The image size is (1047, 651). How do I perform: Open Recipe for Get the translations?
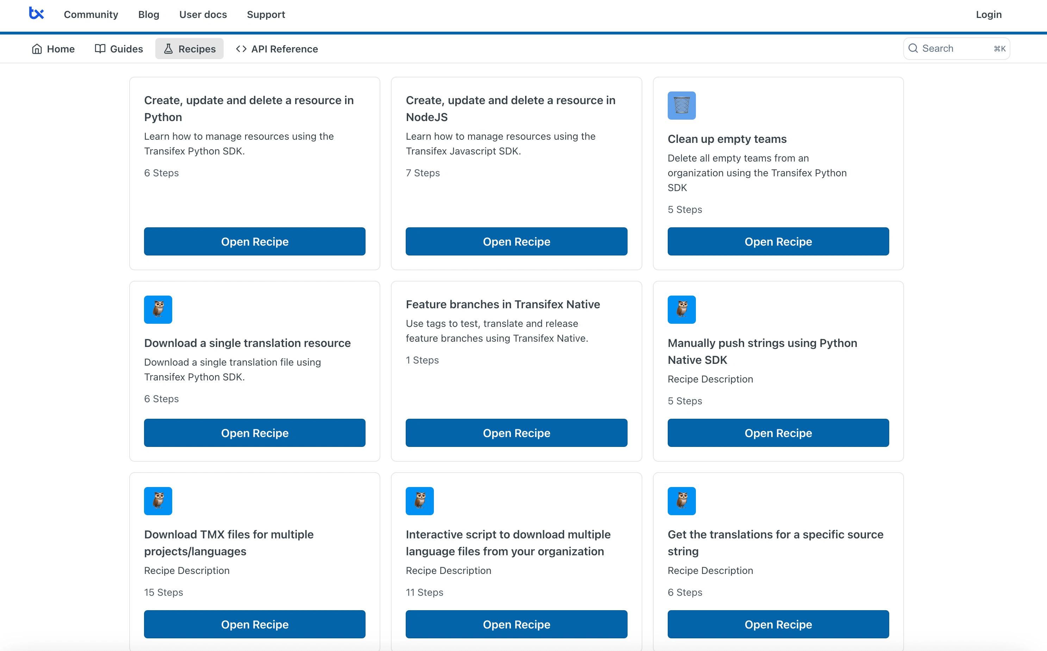(778, 624)
